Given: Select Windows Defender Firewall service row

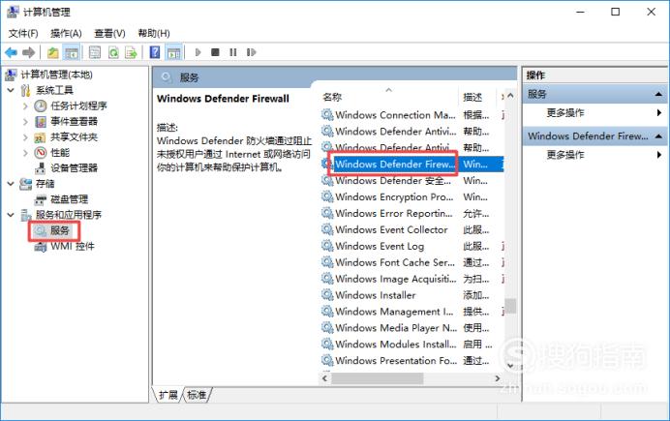Looking at the screenshot, I should [411, 165].
